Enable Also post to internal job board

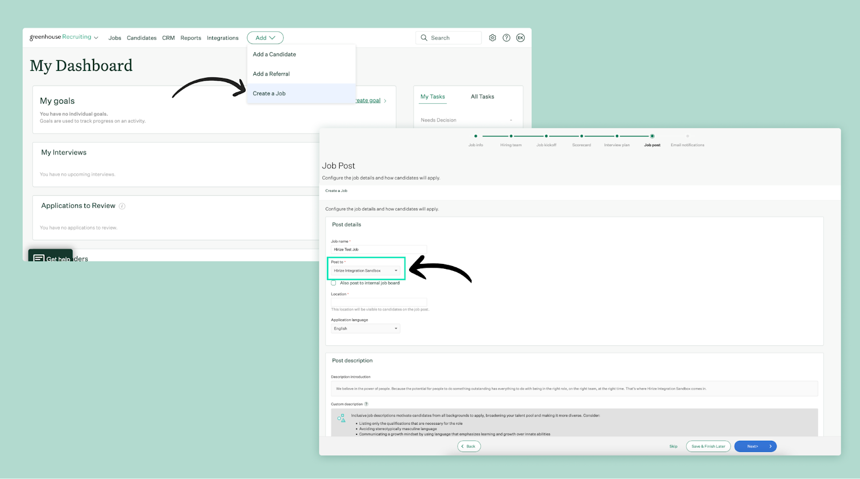334,283
